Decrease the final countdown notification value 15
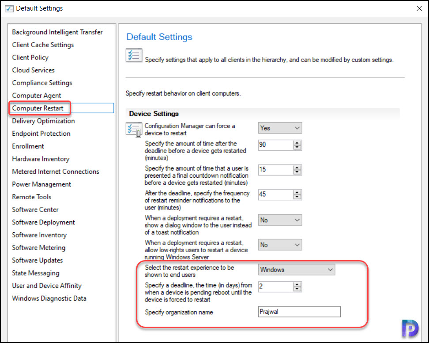 297,172
